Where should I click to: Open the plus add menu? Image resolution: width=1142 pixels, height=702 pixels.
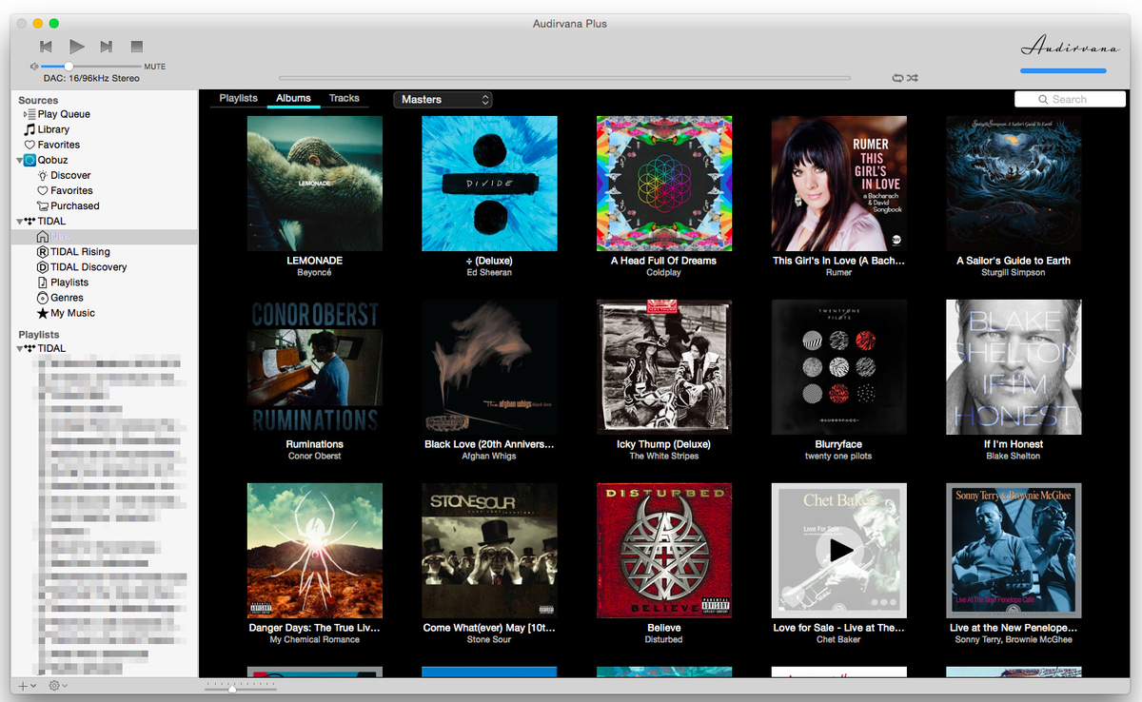[27, 686]
